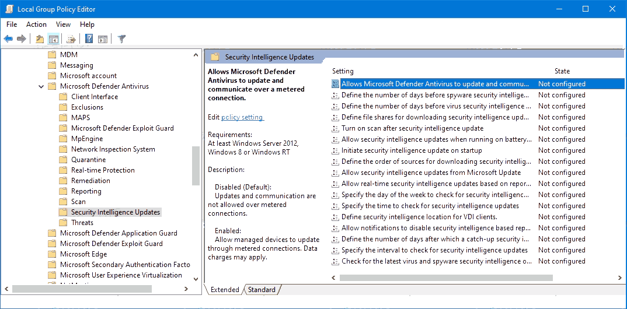627x309 pixels.
Task: Click the 'policy setting' edit link
Action: click(x=242, y=117)
